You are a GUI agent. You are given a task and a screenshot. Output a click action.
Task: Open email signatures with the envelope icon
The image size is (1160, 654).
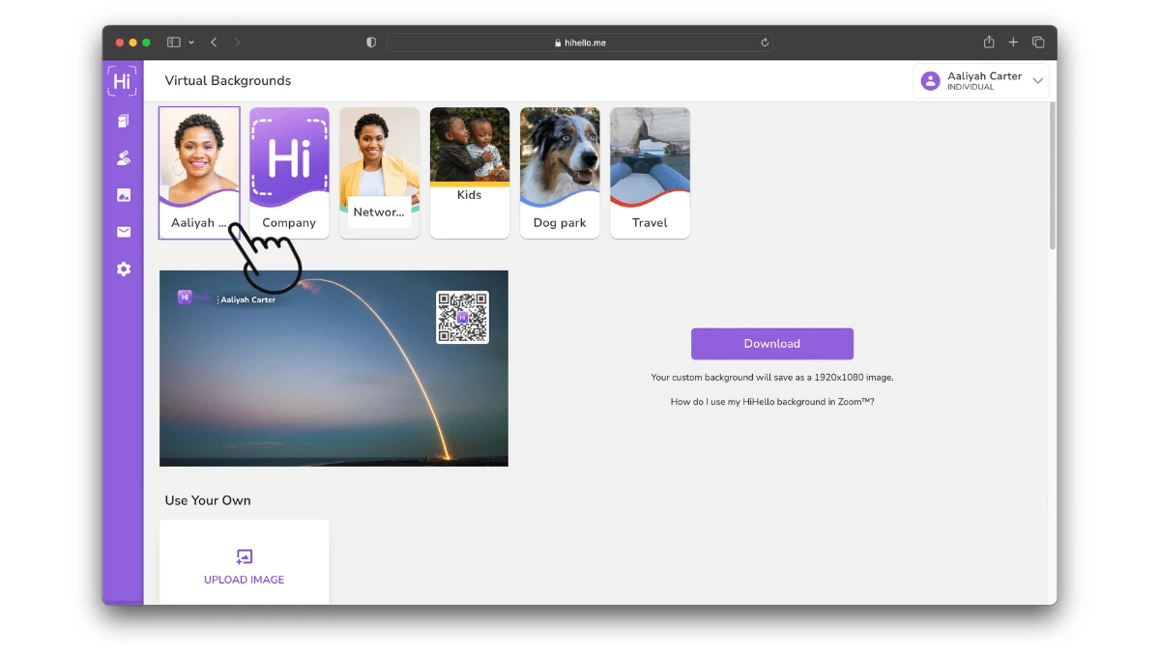click(x=123, y=232)
